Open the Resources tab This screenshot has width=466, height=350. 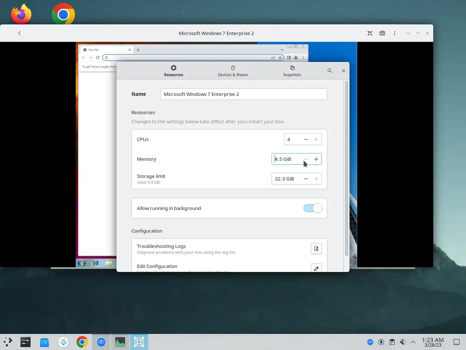point(174,71)
